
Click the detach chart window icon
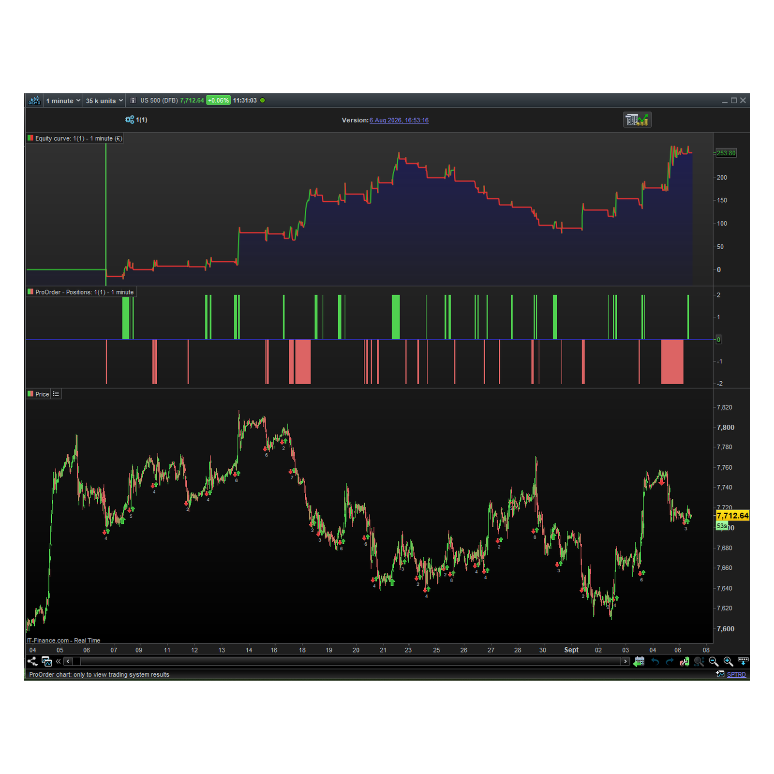(x=47, y=661)
